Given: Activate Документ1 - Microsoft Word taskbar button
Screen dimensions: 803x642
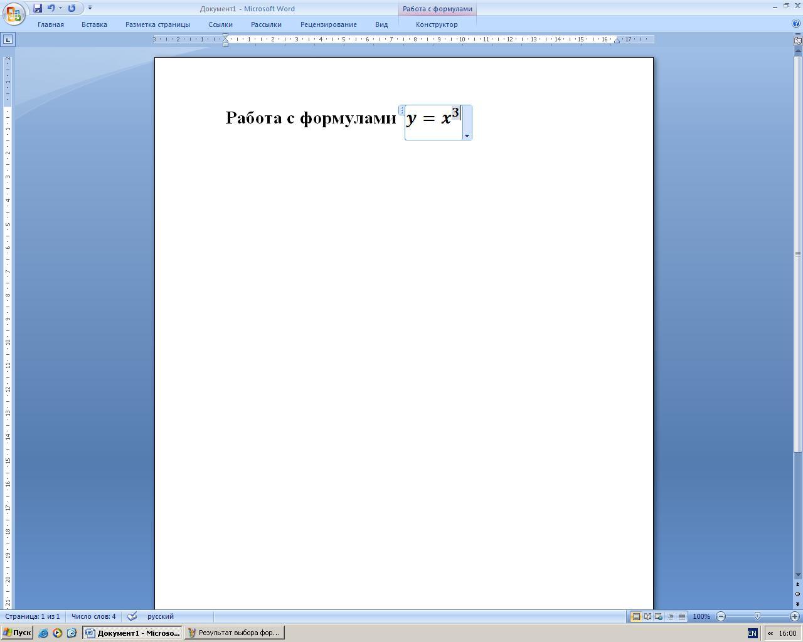Looking at the screenshot, I should click(132, 633).
